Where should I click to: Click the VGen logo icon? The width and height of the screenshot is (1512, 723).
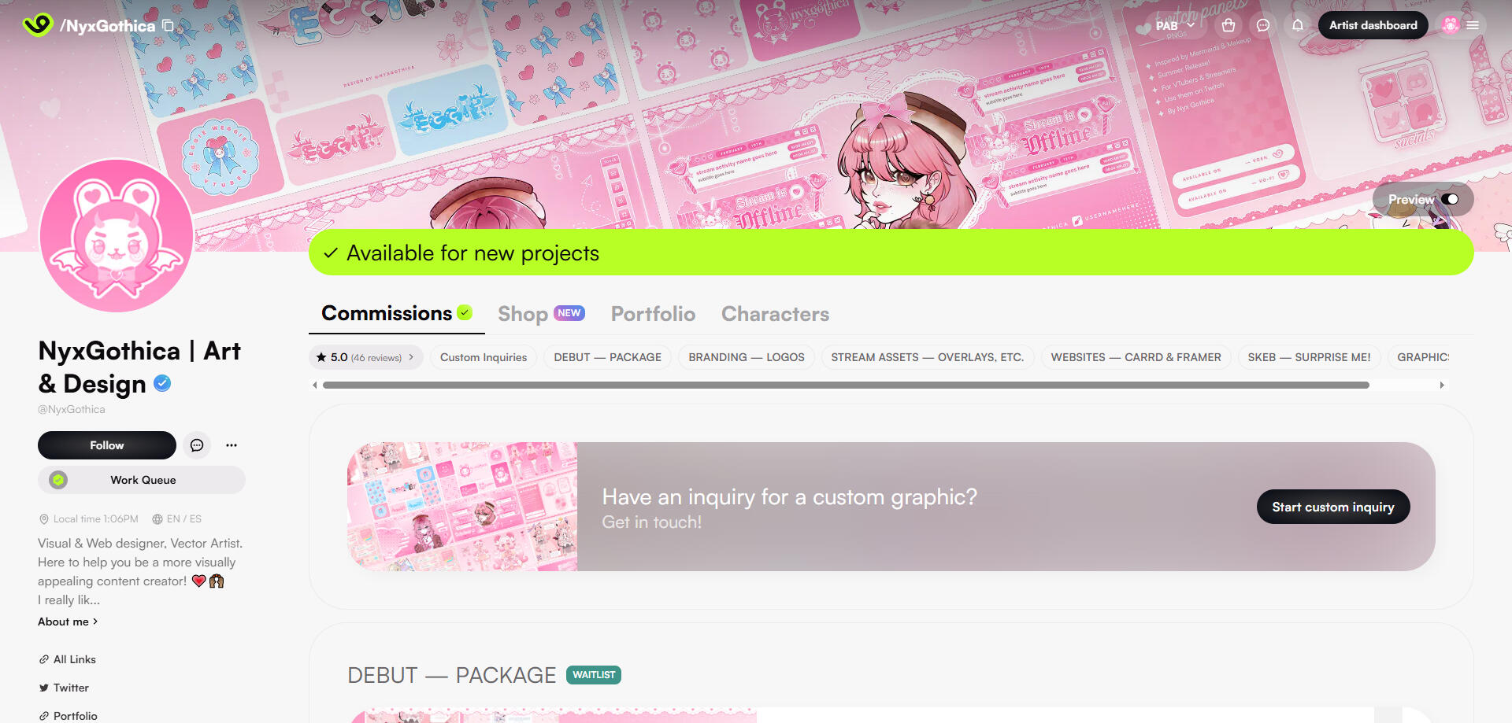(x=37, y=25)
